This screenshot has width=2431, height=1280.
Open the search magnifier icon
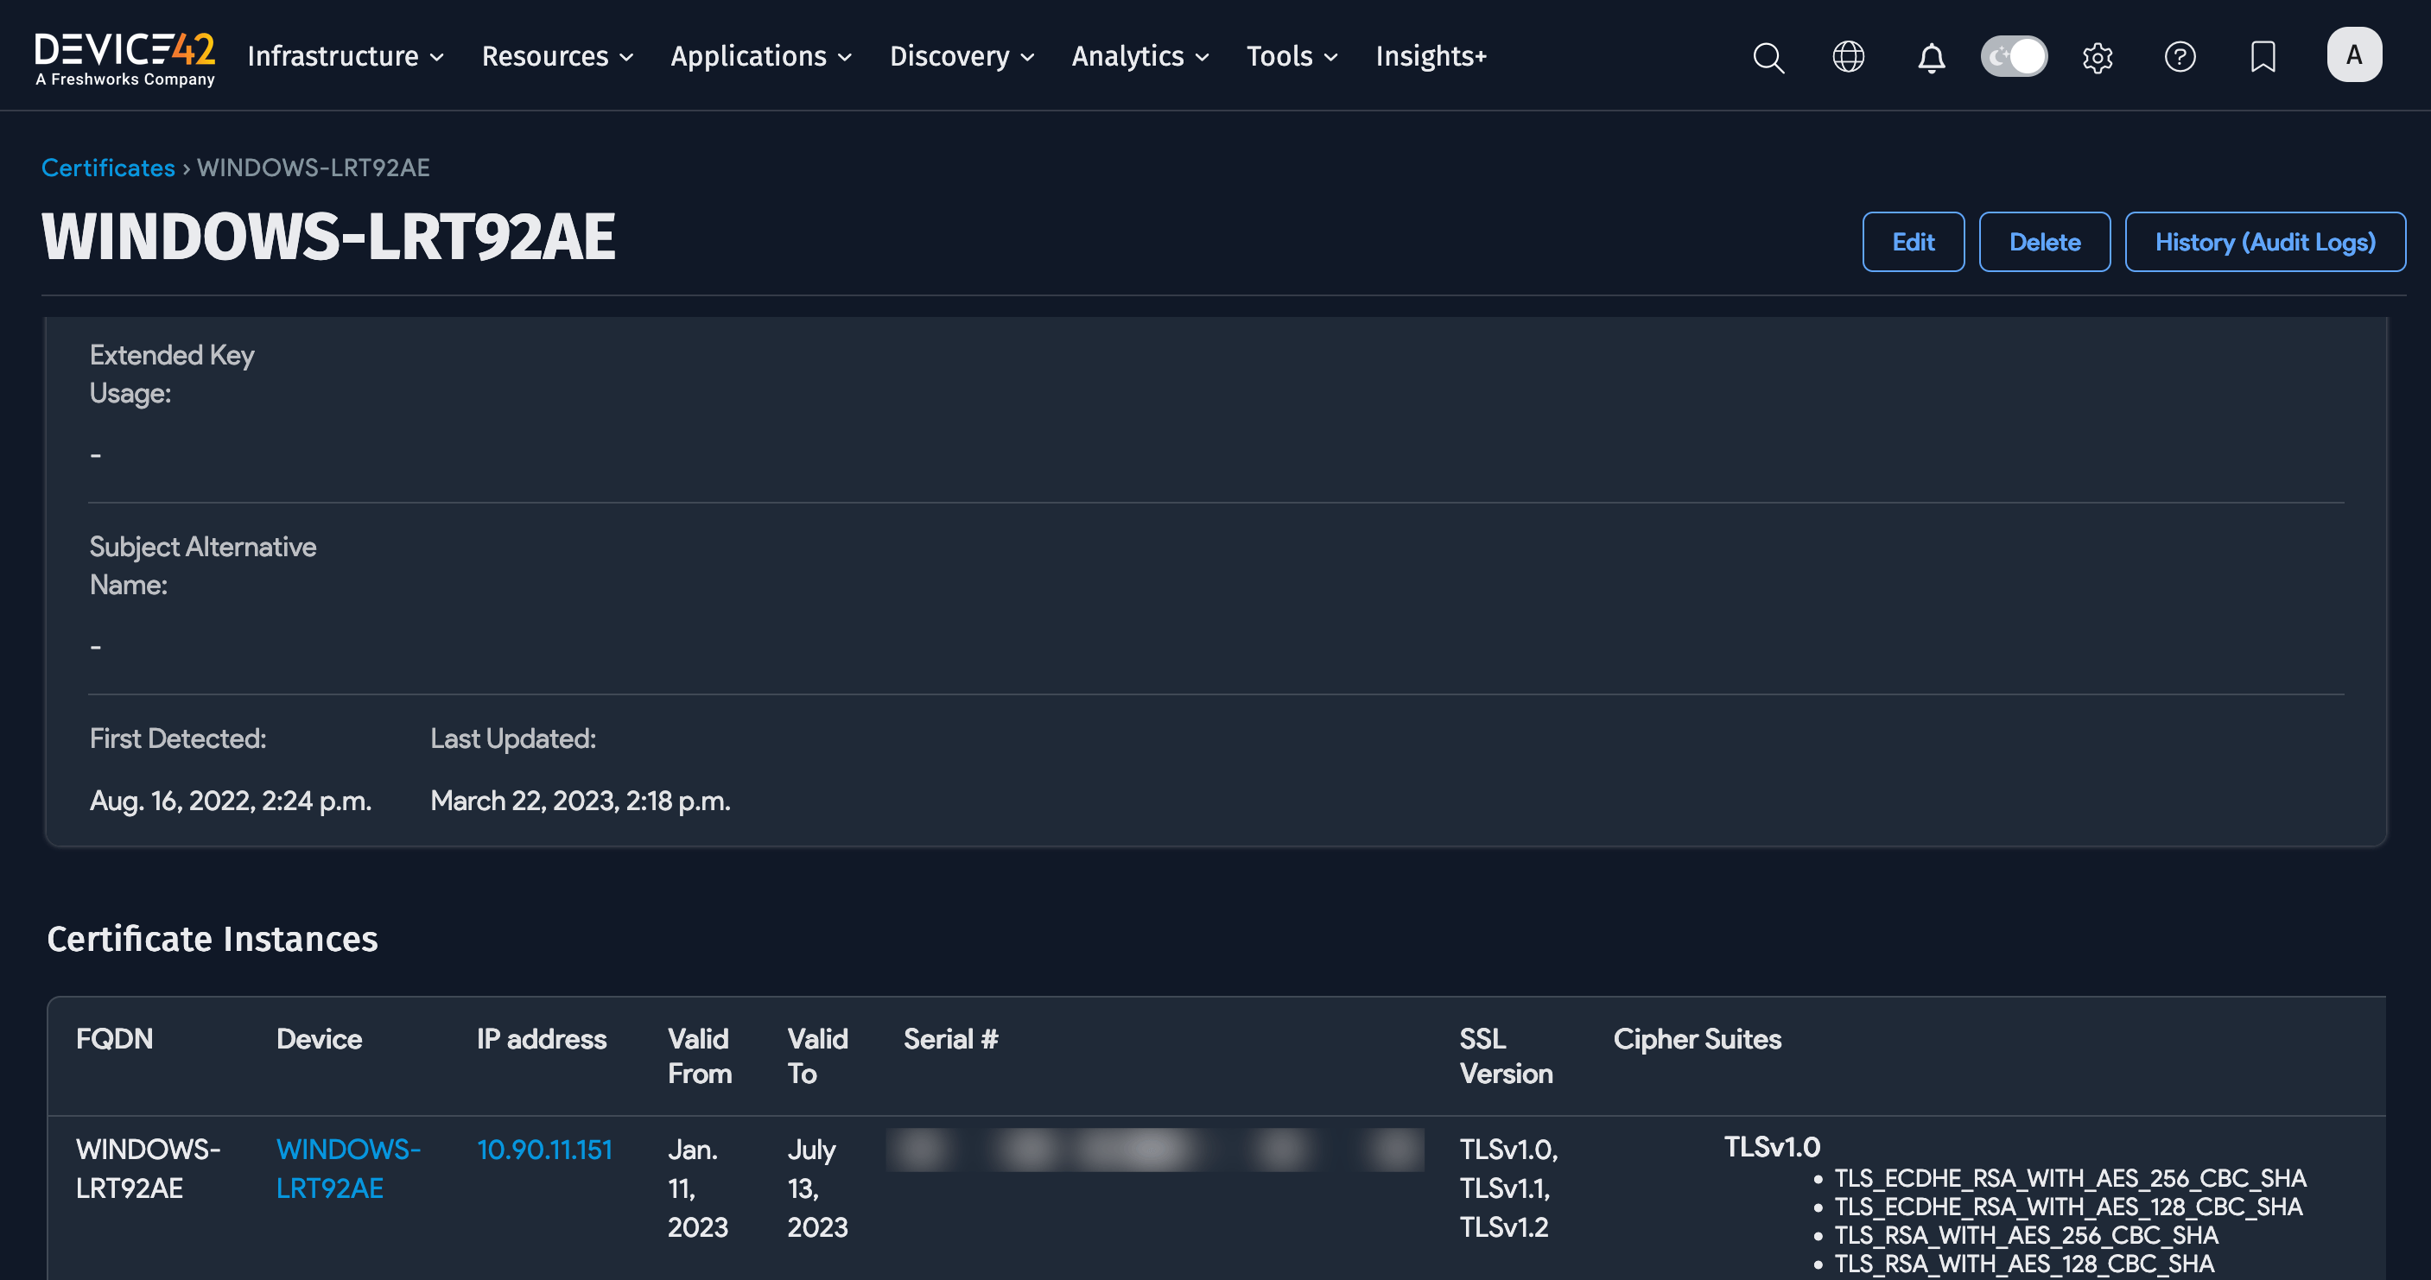[x=1768, y=57]
